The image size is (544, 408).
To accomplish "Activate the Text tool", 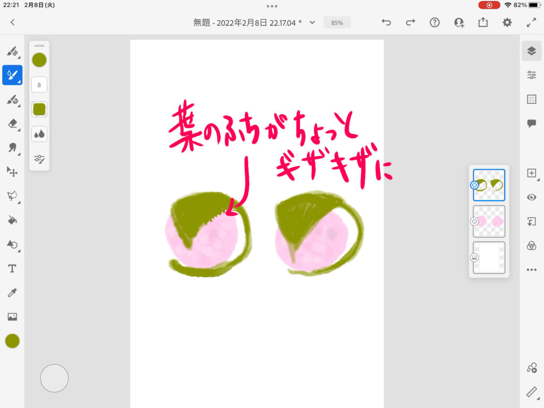I will [12, 269].
